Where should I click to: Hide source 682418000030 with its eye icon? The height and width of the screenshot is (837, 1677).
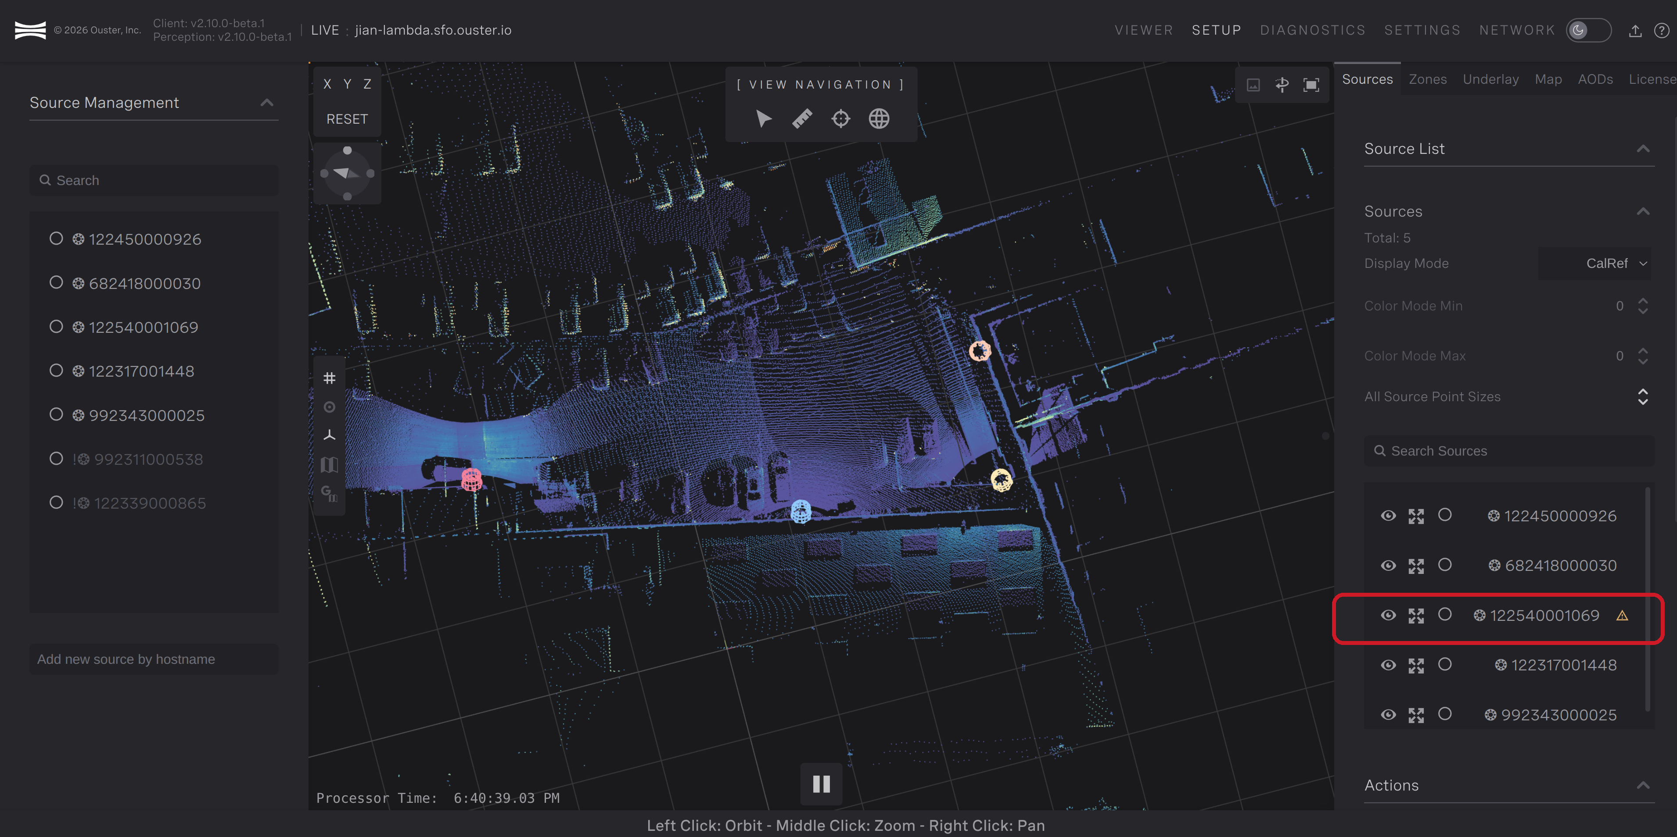pos(1388,566)
